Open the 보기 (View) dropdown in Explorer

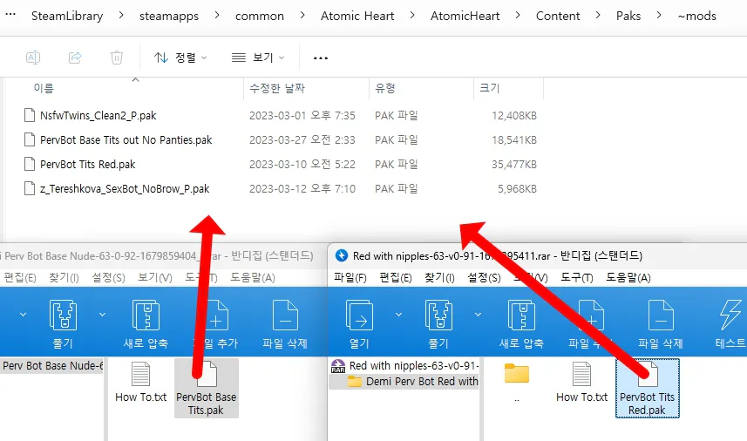pos(259,58)
